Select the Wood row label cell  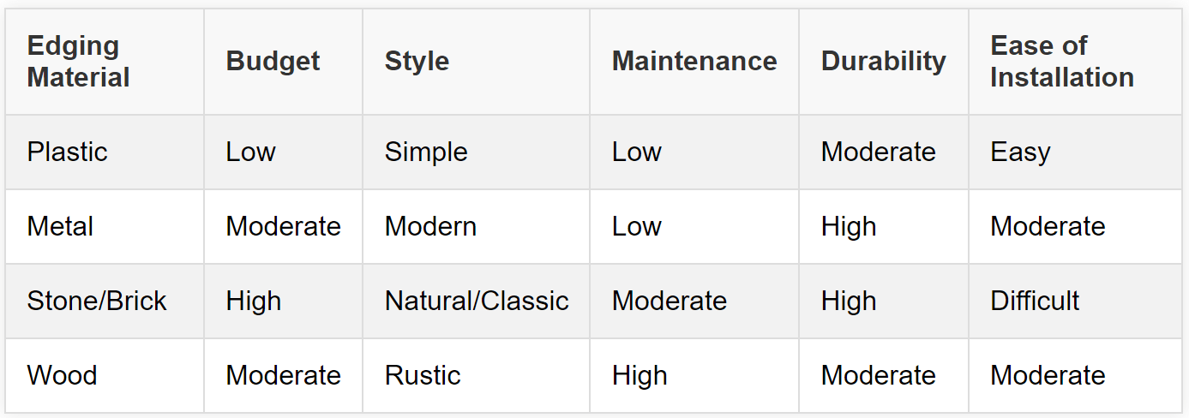(x=62, y=376)
